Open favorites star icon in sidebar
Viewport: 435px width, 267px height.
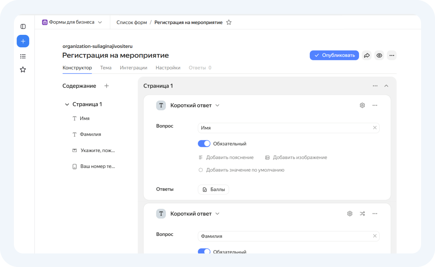coord(23,70)
